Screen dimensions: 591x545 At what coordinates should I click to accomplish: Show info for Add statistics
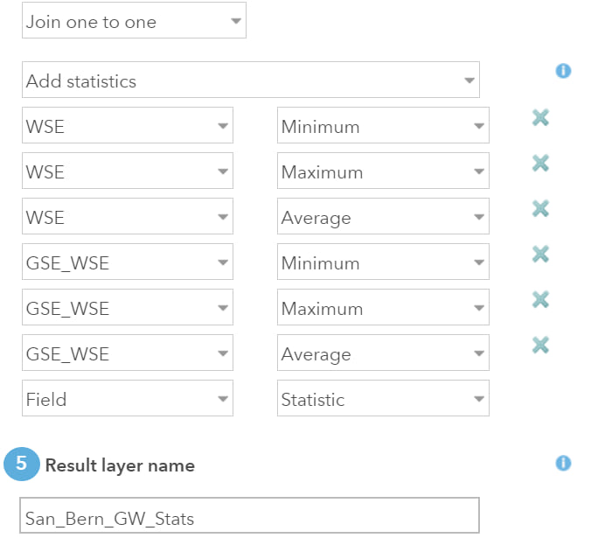[563, 71]
